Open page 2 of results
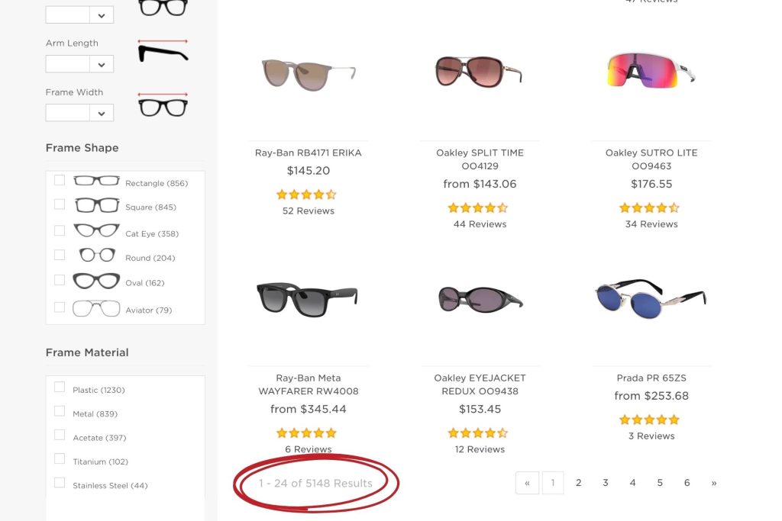The height and width of the screenshot is (521, 782). click(x=579, y=482)
